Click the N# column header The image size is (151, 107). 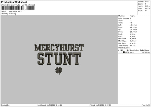click(x=122, y=50)
